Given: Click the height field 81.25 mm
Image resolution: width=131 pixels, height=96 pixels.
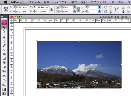Looking at the screenshot, I should [43, 11].
